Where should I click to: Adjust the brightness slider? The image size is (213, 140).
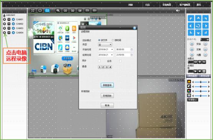(x=201, y=82)
